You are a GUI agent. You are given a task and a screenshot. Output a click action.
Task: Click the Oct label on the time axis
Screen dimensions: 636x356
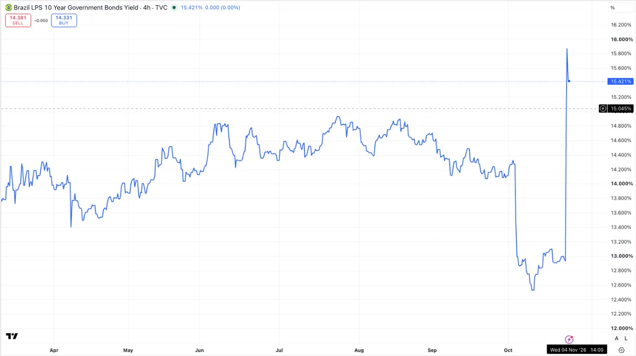pyautogui.click(x=508, y=350)
